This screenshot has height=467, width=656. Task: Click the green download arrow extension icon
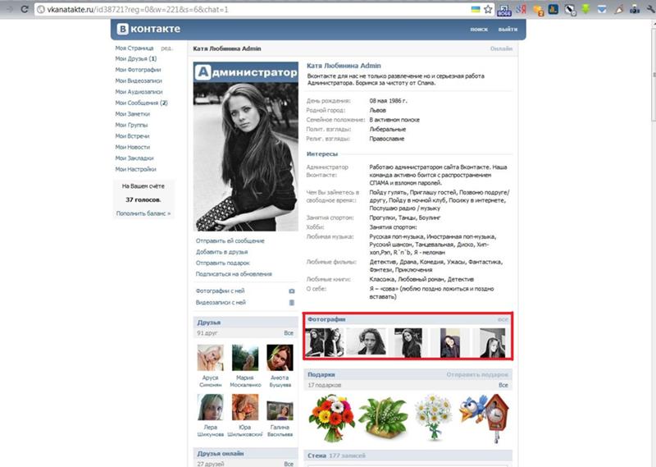click(585, 9)
